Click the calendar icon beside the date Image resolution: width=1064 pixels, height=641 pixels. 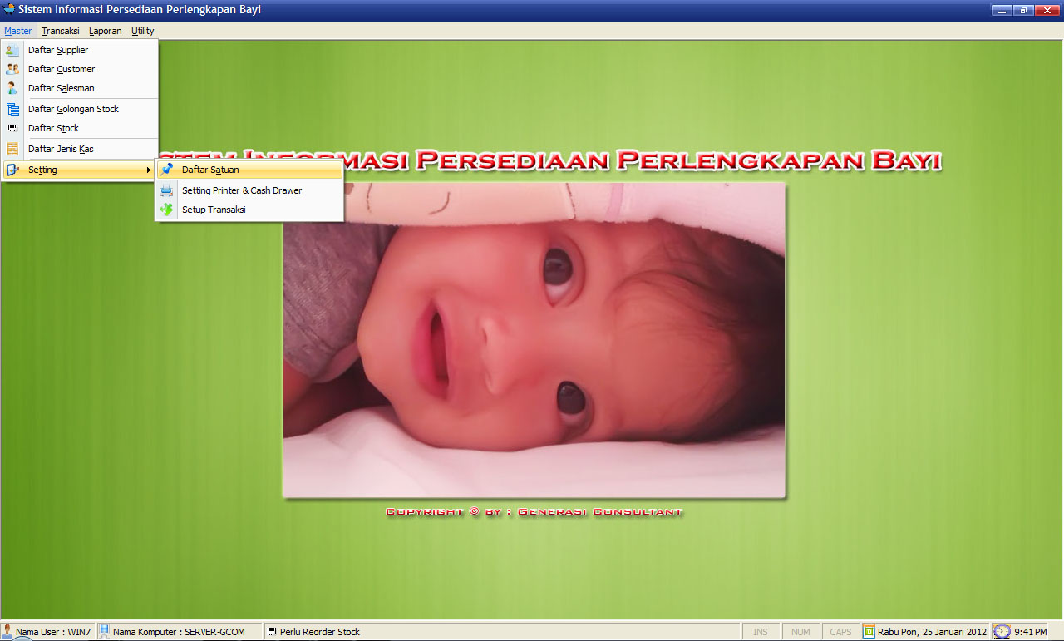869,632
